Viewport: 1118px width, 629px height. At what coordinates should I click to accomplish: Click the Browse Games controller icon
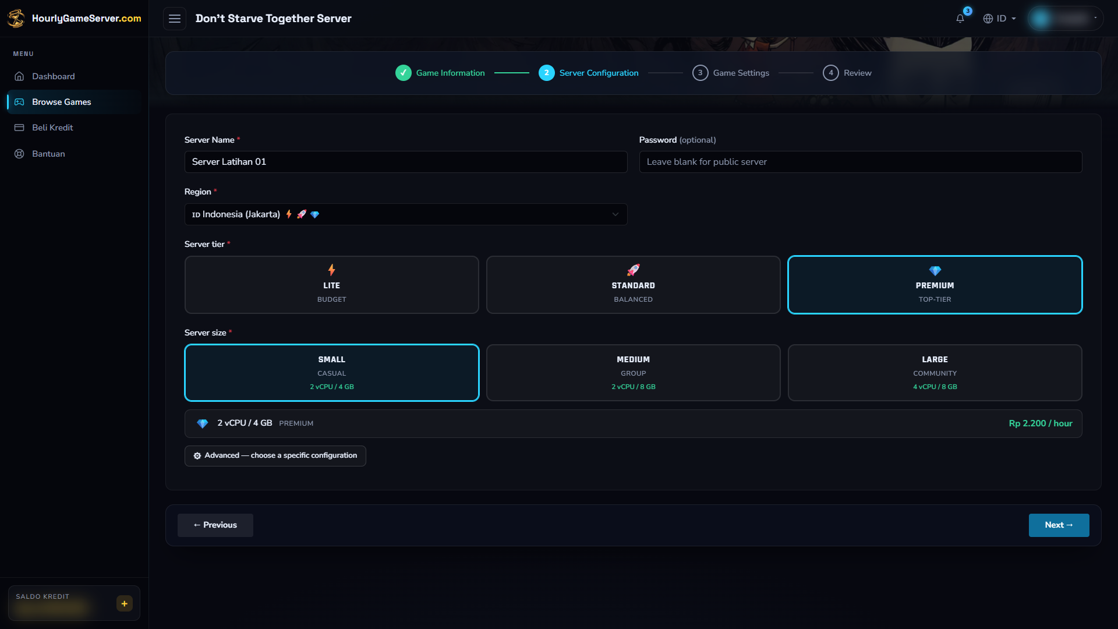tap(19, 102)
